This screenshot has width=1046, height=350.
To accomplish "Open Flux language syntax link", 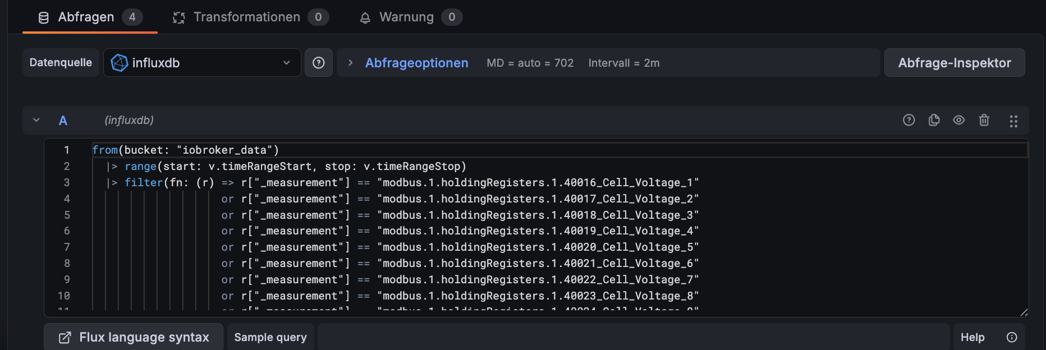I will (x=134, y=337).
